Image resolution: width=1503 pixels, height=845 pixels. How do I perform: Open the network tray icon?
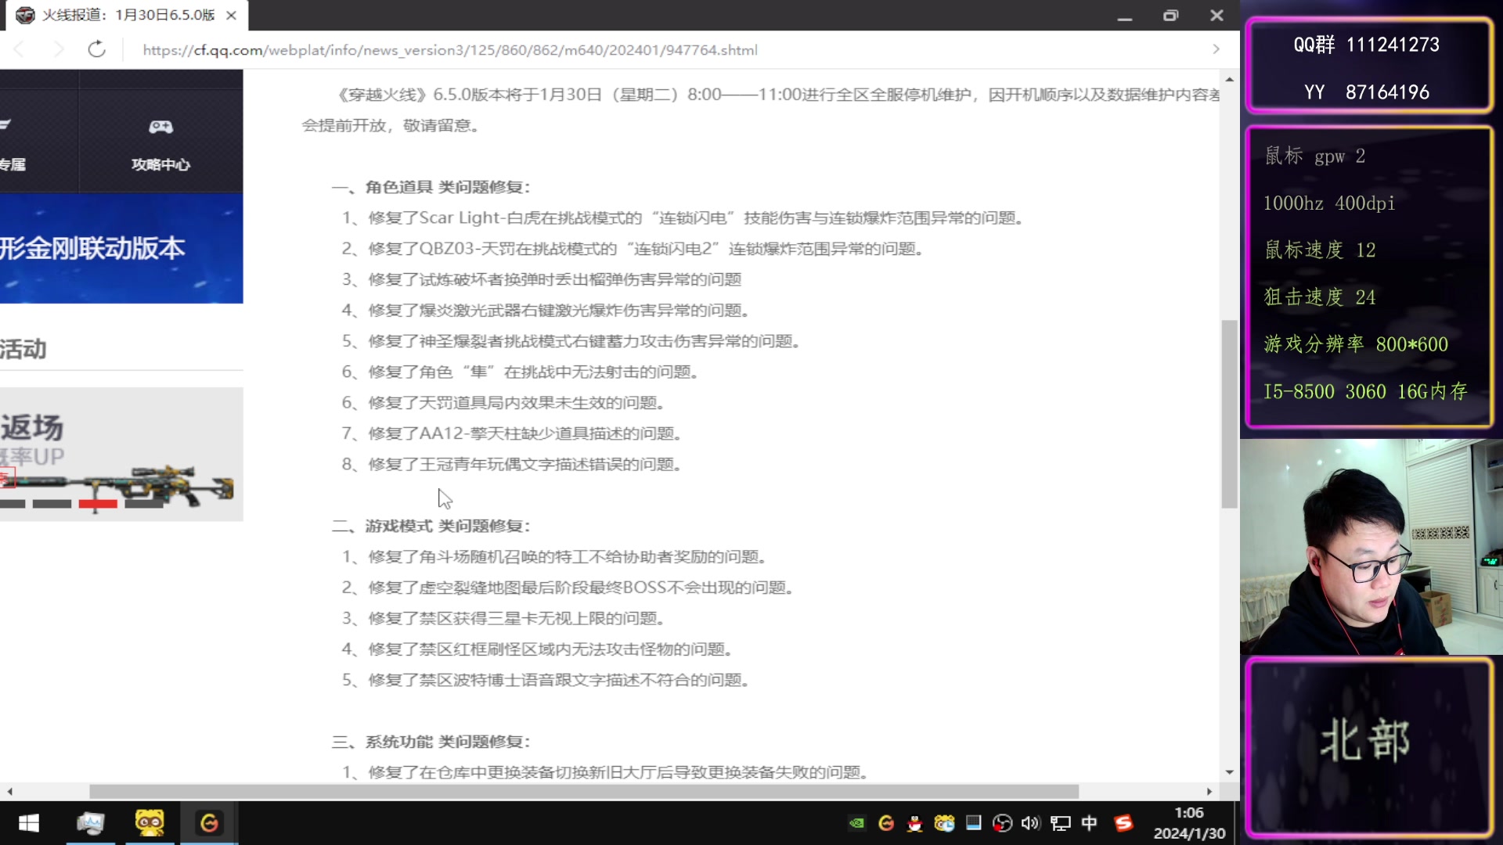pos(1060,823)
